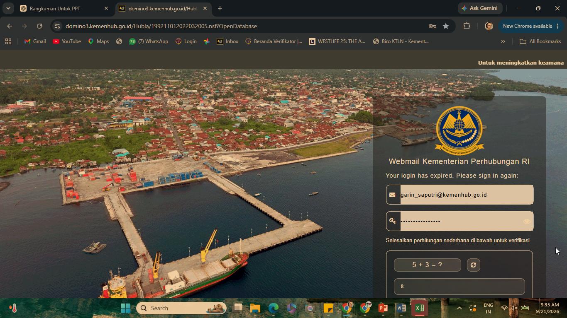567x318 pixels.
Task: Launch Excel from the taskbar
Action: tap(420, 308)
